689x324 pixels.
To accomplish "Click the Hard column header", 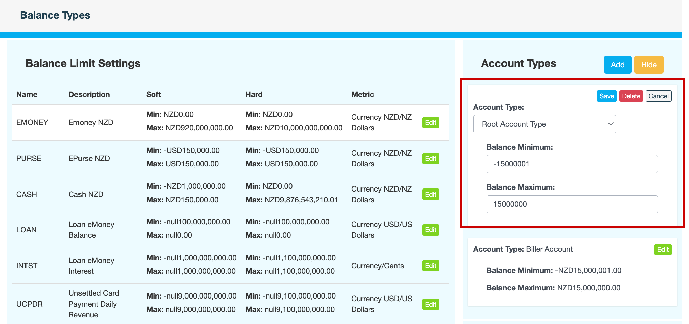I will point(254,95).
